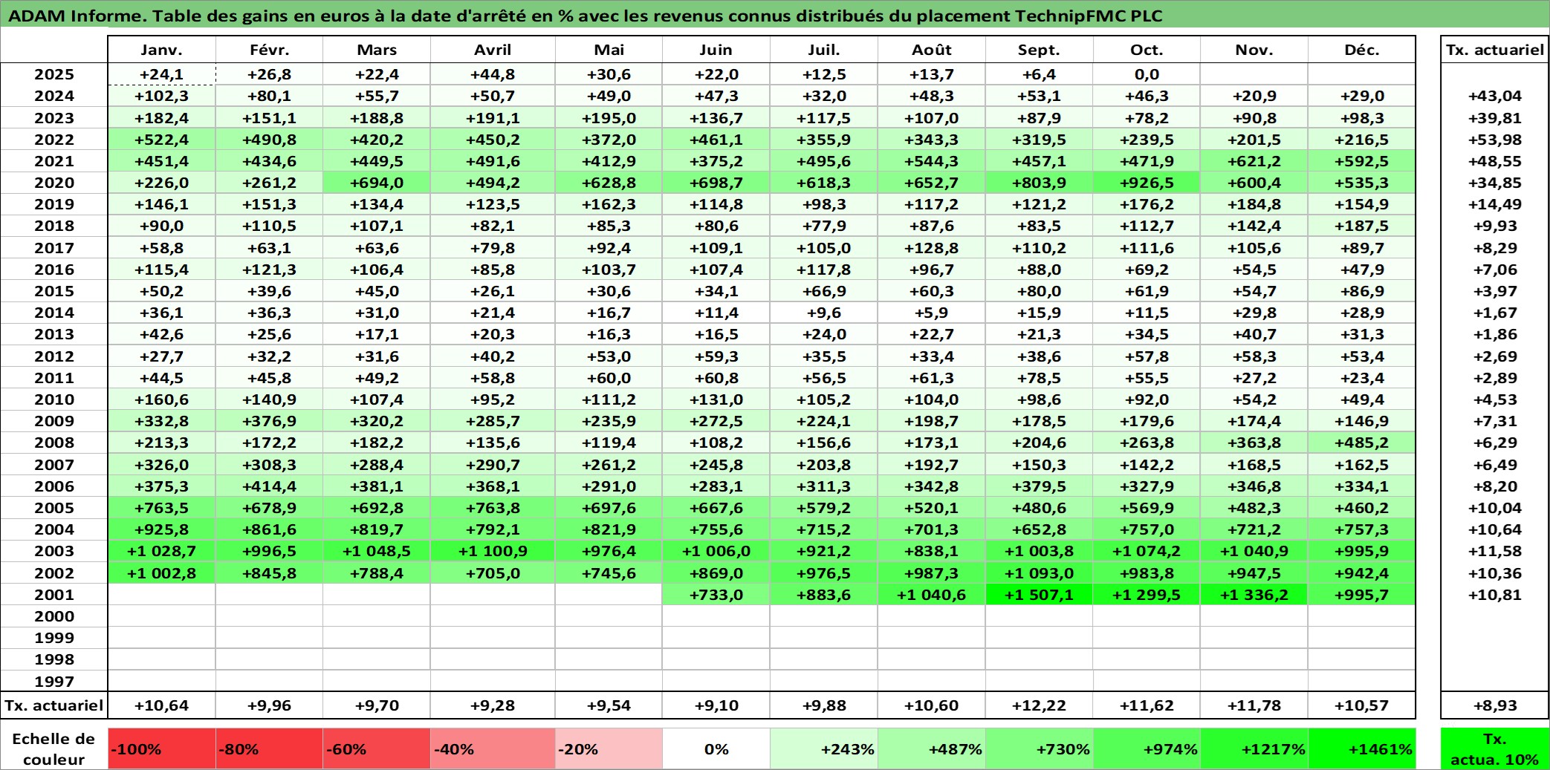The width and height of the screenshot is (1550, 770).
Task: Select cell +733,0 in the 2001 row
Action: coord(716,595)
